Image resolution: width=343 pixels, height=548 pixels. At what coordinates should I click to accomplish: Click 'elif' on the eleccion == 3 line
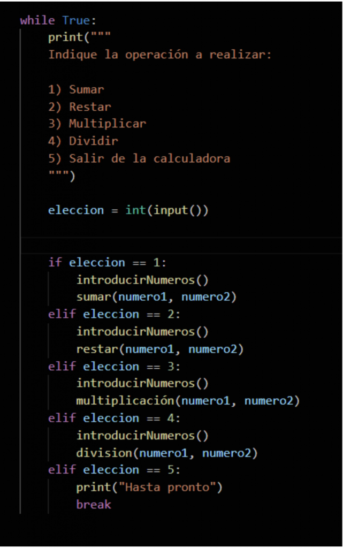[x=62, y=367]
